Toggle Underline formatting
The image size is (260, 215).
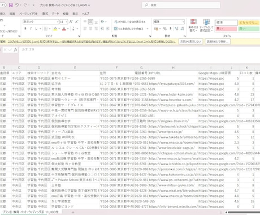click(x=36, y=29)
